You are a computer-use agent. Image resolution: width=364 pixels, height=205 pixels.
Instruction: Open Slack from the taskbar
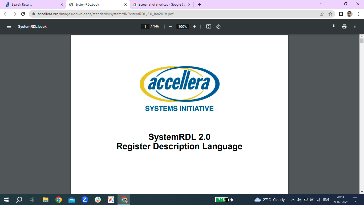click(98, 200)
